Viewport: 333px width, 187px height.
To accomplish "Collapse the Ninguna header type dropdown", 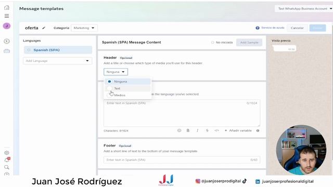I will (116, 72).
